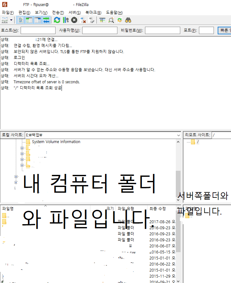The image size is (231, 283).
Task: Open the 서버(S) menu
Action: [x=75, y=13]
